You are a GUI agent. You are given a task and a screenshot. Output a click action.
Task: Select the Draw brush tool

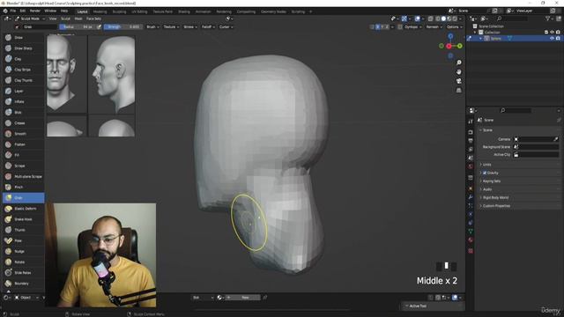tap(24, 37)
